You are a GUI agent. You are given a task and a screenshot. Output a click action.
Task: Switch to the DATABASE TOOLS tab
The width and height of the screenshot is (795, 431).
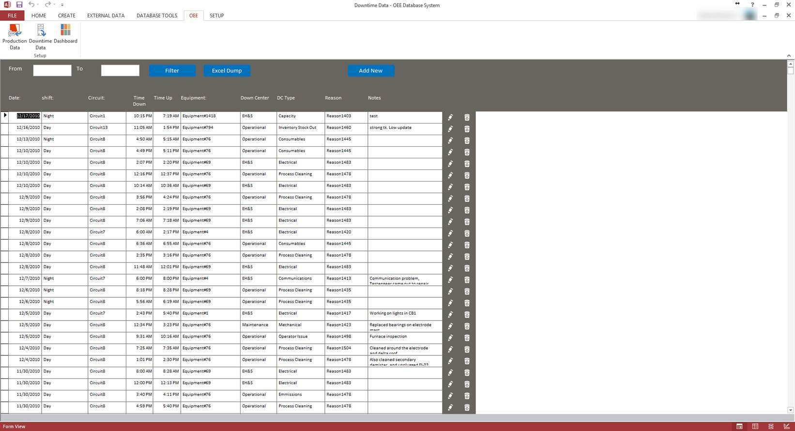pyautogui.click(x=156, y=15)
